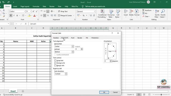This screenshot has width=171, height=96.
Task: Open Find & Select
Action: (163, 14)
